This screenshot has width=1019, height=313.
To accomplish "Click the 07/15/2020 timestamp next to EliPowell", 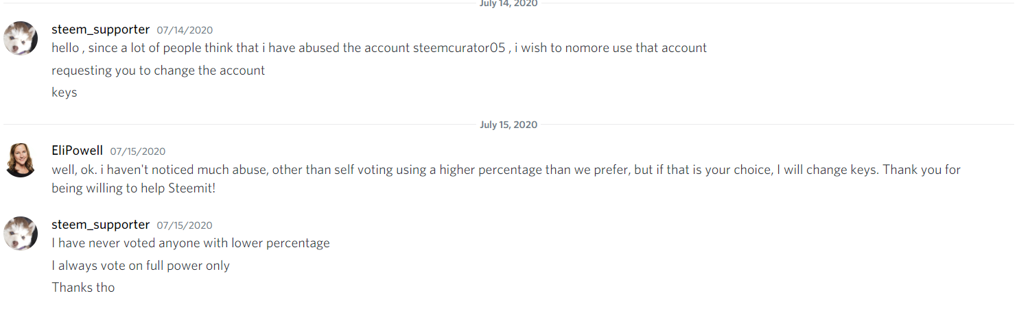I will [137, 151].
